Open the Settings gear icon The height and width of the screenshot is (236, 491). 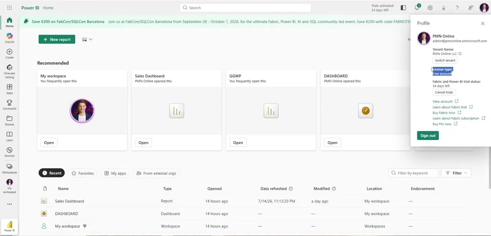pyautogui.click(x=430, y=8)
